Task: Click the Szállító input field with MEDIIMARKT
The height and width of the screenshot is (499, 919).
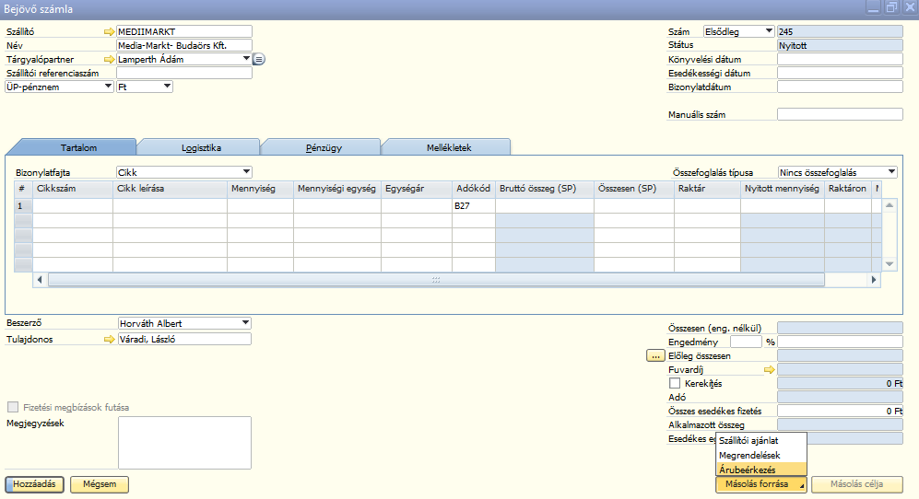Action: click(184, 31)
